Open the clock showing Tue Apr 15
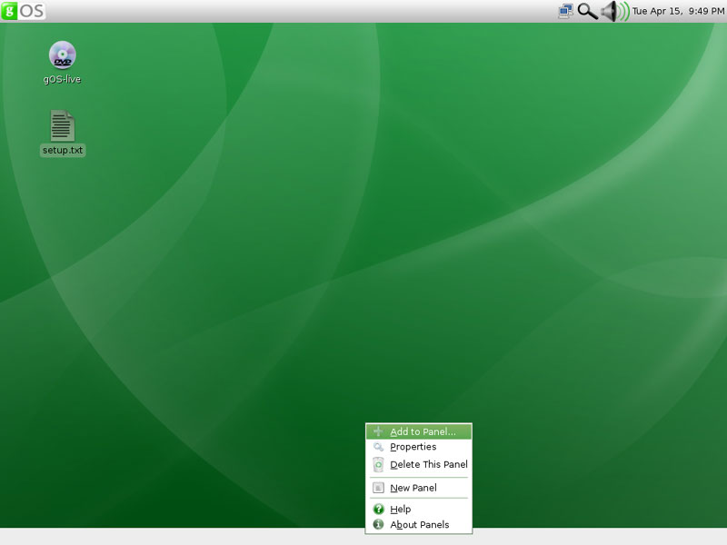727x545 pixels. pos(678,11)
